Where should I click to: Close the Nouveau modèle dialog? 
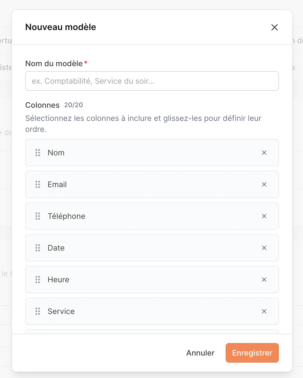coord(274,27)
